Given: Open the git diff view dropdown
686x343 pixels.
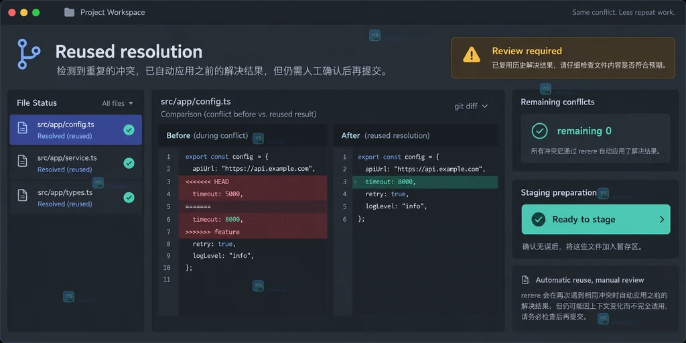Looking at the screenshot, I should click(471, 107).
